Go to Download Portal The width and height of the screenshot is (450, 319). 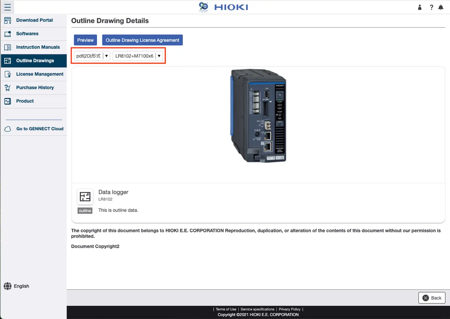click(x=34, y=20)
